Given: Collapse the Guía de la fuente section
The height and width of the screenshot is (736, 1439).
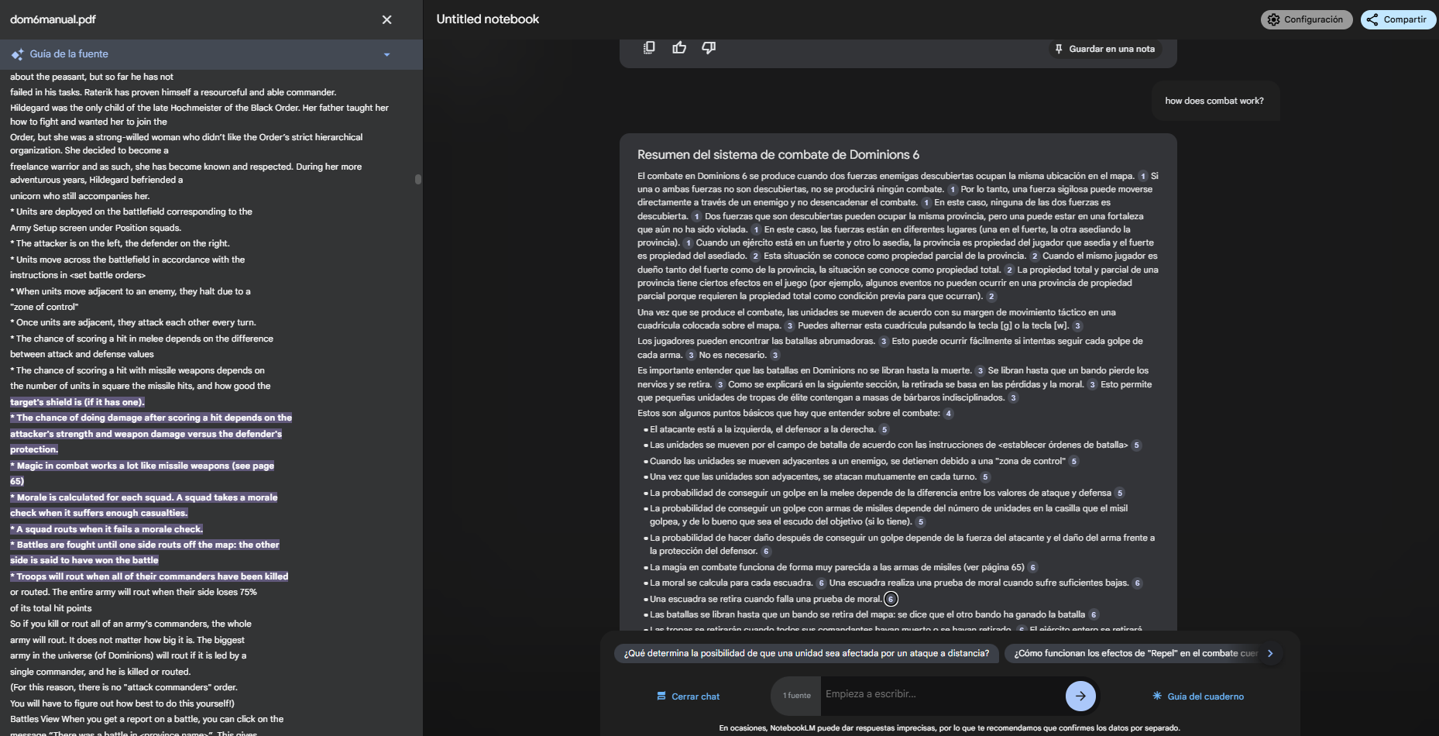Looking at the screenshot, I should pos(386,54).
